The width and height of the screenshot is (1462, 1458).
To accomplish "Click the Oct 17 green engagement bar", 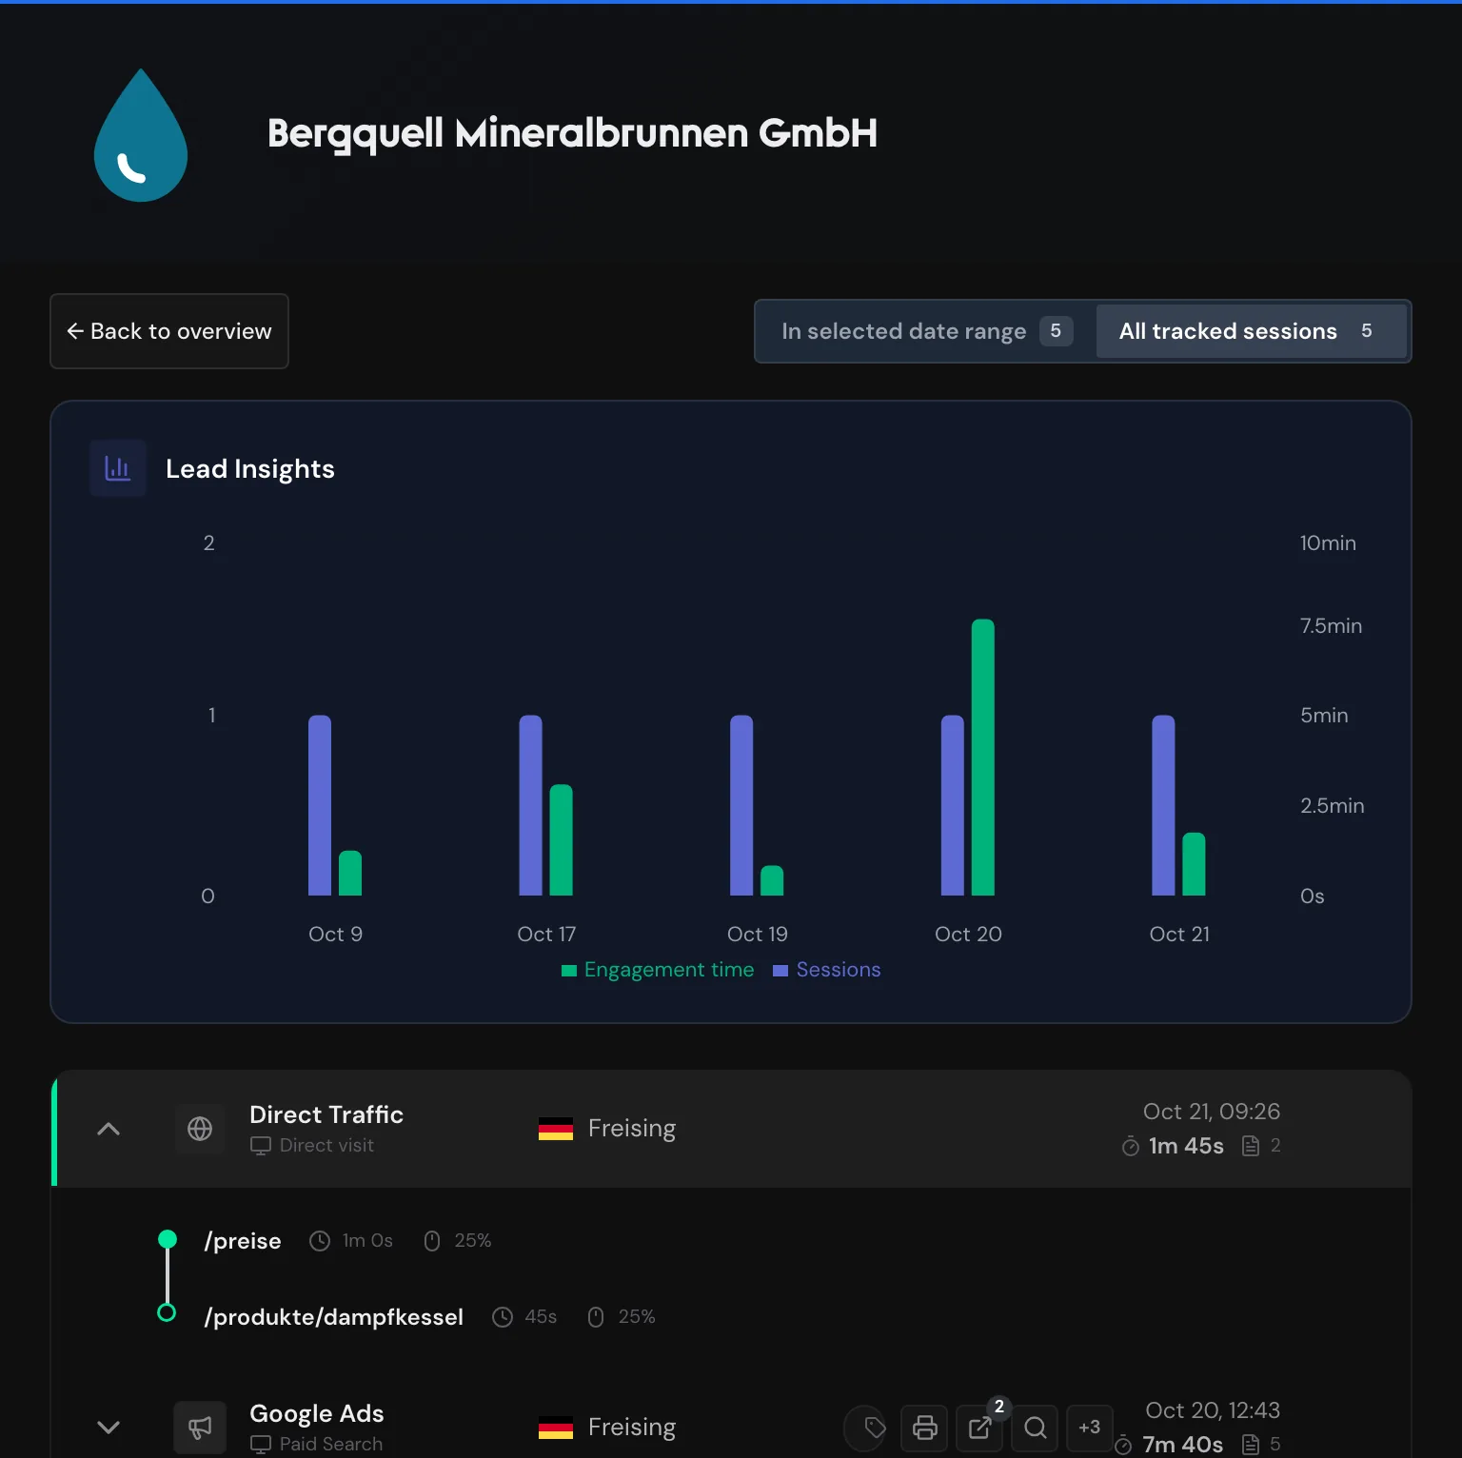I will coord(562,840).
